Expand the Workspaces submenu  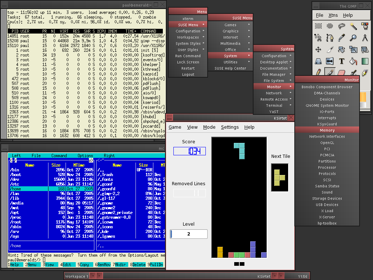[x=188, y=37]
